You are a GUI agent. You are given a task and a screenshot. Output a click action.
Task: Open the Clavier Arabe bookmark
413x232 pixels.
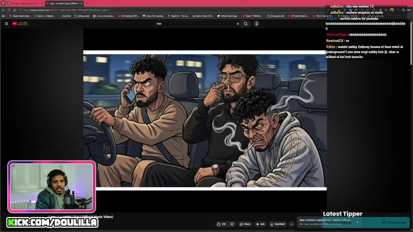[20, 16]
